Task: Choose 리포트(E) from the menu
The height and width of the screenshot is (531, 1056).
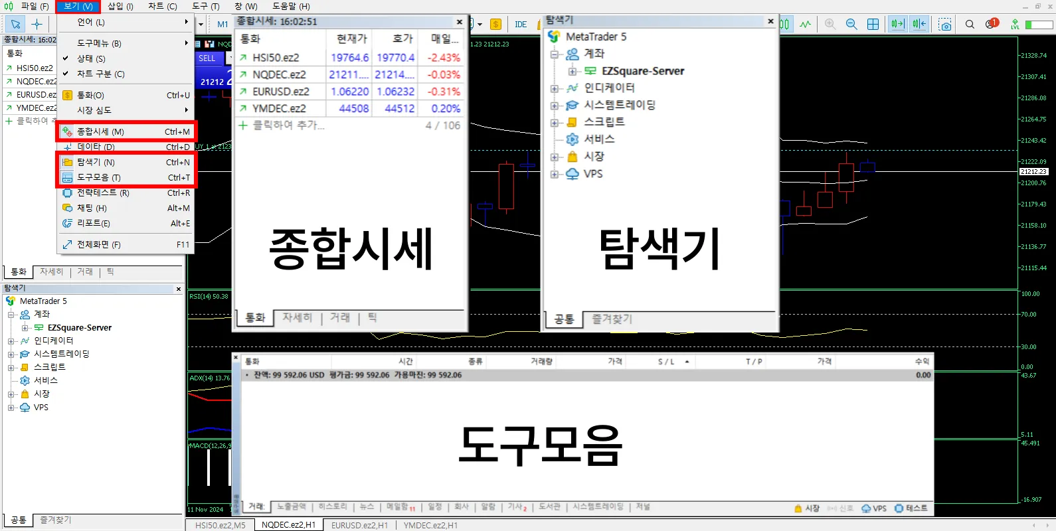Action: (126, 223)
